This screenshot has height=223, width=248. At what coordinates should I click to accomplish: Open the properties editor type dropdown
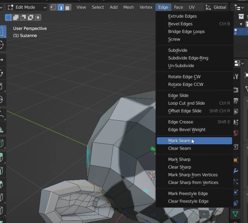coord(239,63)
